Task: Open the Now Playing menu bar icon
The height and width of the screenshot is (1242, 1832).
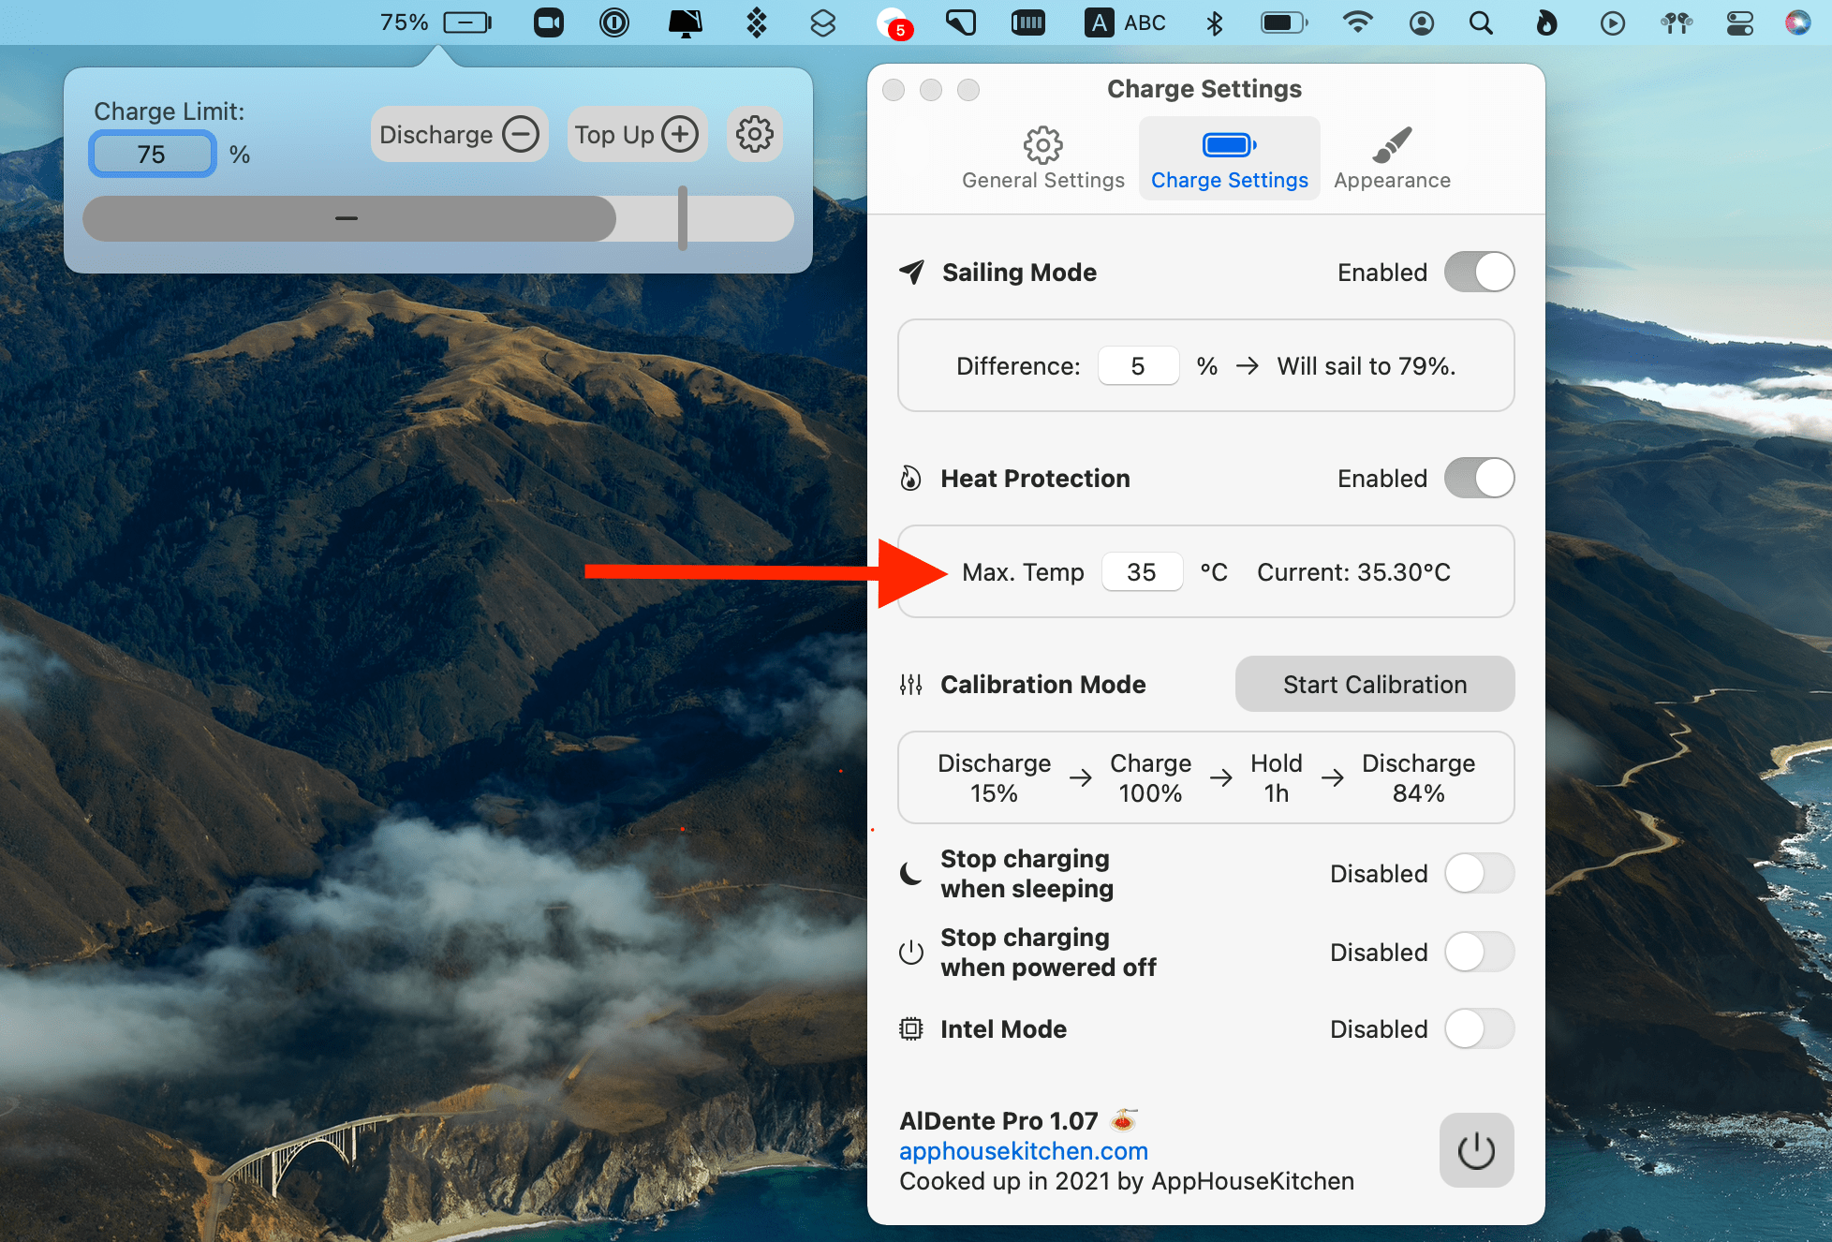Action: pos(1613,22)
